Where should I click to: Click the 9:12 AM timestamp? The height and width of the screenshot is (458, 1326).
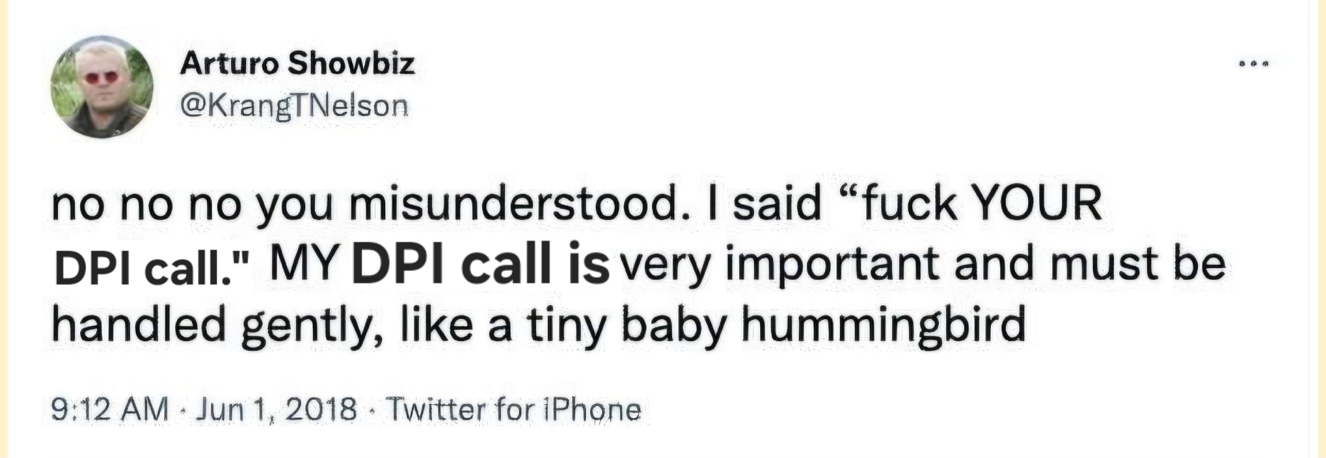point(110,410)
